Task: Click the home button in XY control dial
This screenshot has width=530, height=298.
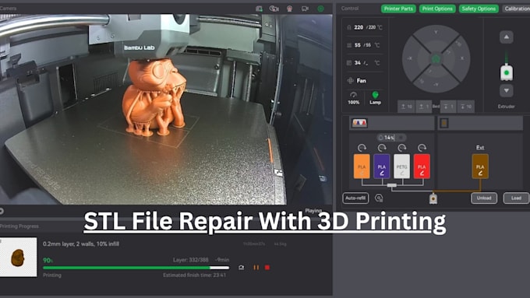Action: 436,59
